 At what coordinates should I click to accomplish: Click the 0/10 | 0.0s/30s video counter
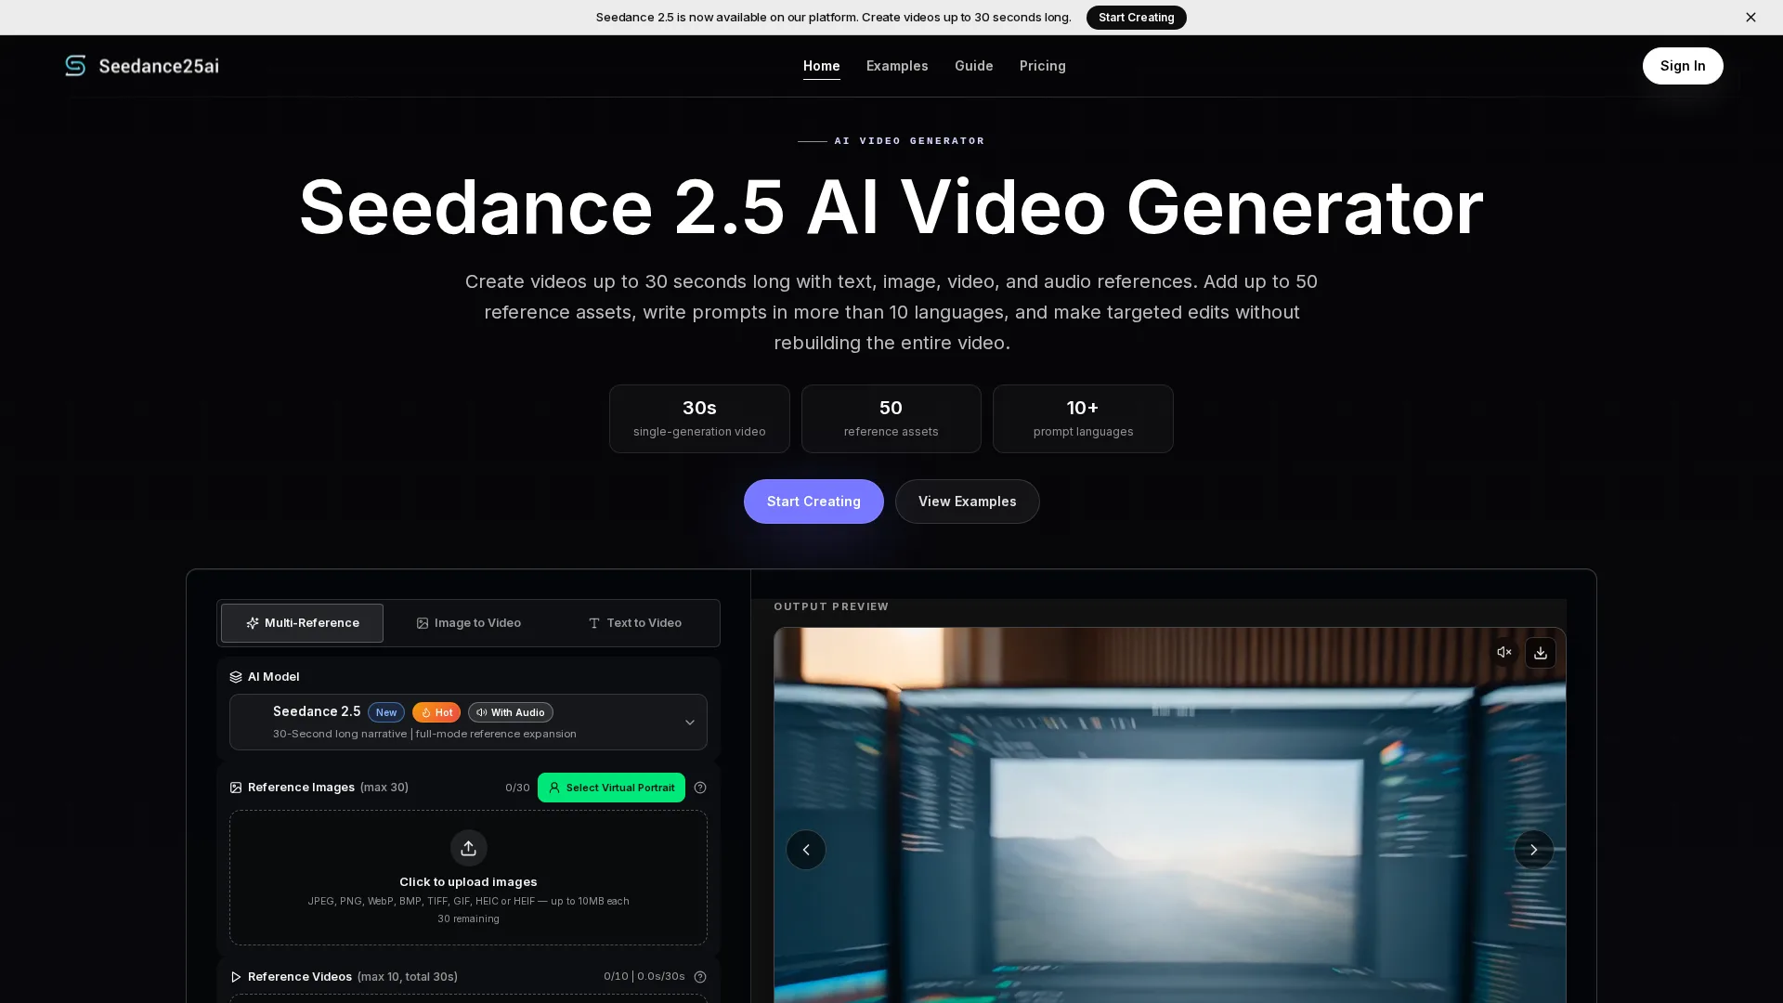click(x=644, y=977)
